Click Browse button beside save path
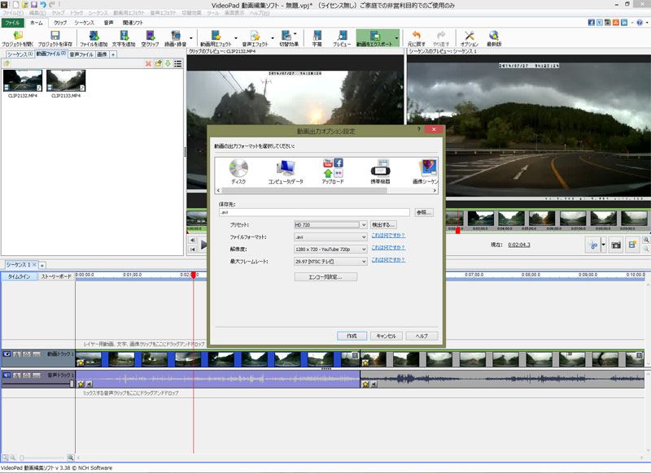 tap(423, 212)
